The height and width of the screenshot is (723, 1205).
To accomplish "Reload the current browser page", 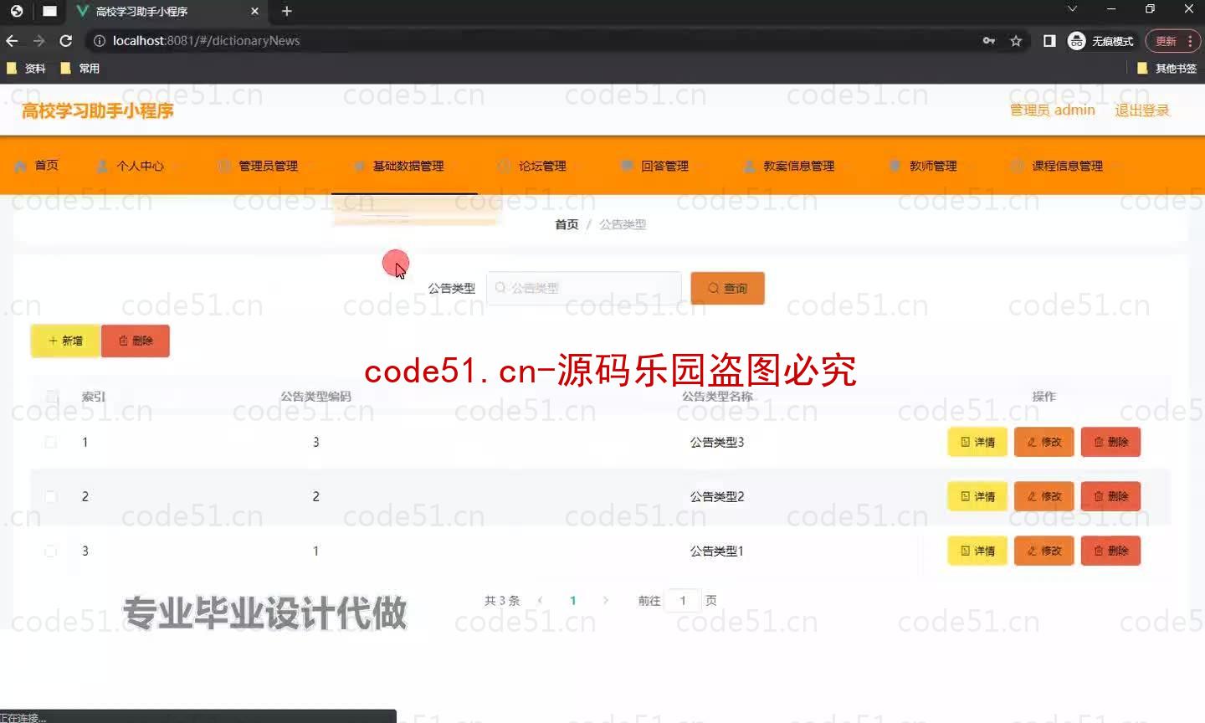I will click(x=66, y=40).
